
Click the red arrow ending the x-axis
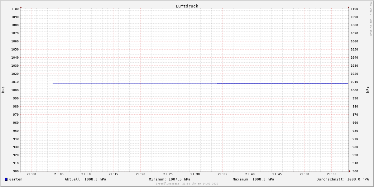click(x=350, y=171)
